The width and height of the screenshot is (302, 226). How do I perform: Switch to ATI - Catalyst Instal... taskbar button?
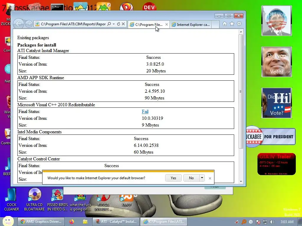(x=116, y=222)
